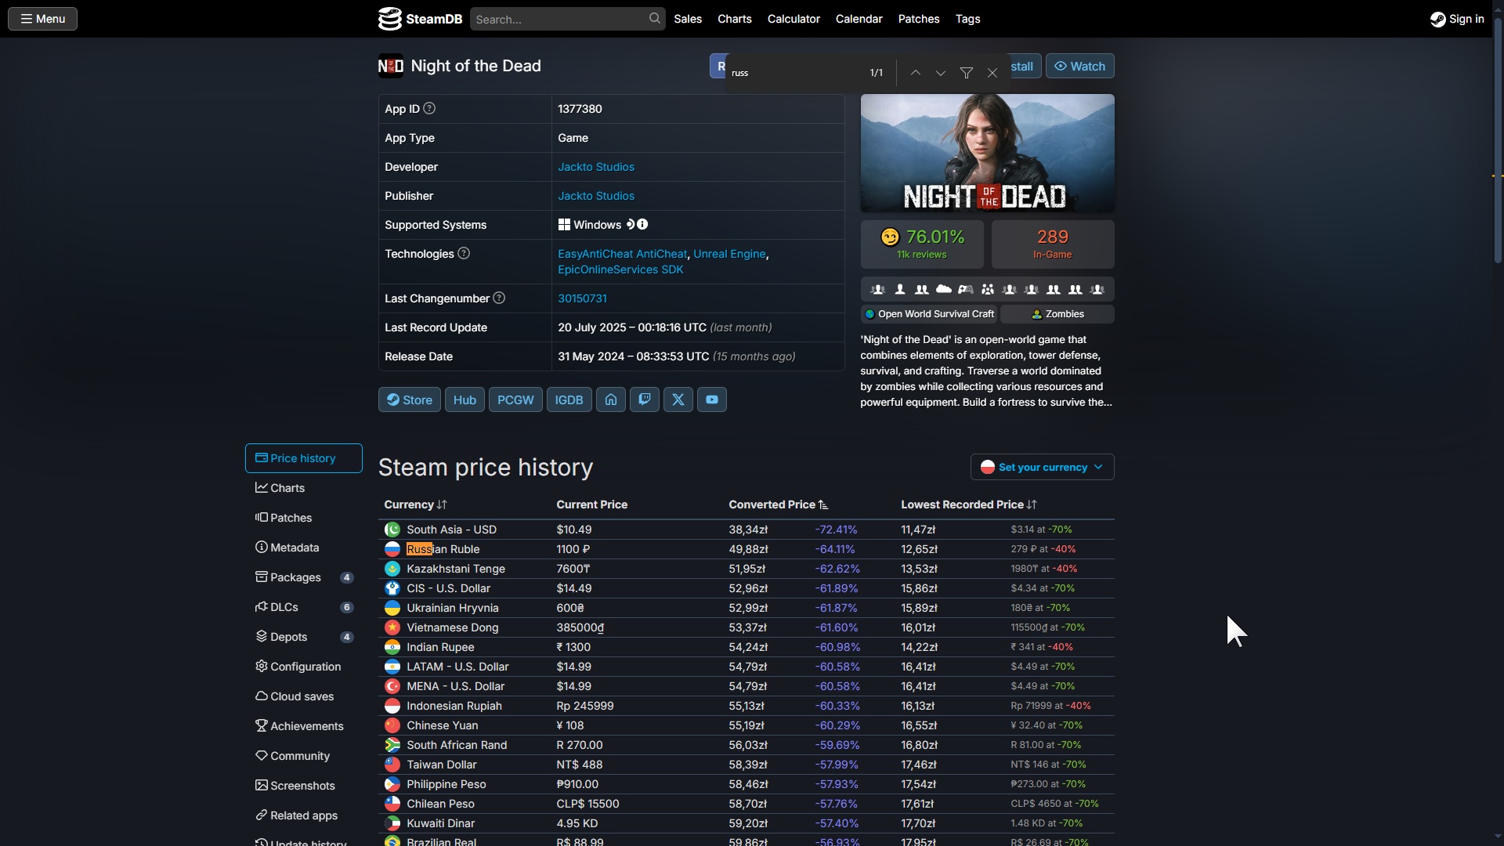Open the homepage link icon button
Image resolution: width=1504 pixels, height=846 pixels.
pos(611,399)
